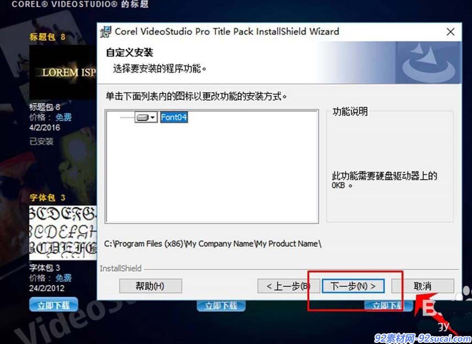Image resolution: width=472 pixels, height=344 pixels.
Task: Open the Font04 feature install-mode drive icon dropdown
Action: 146,117
